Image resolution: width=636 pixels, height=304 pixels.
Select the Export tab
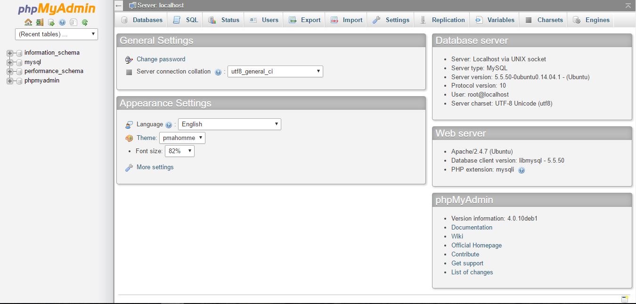[304, 20]
